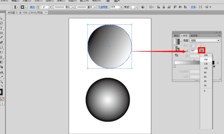Open the fill color dropdown in control bar
224x134 pixels.
click(18, 7)
